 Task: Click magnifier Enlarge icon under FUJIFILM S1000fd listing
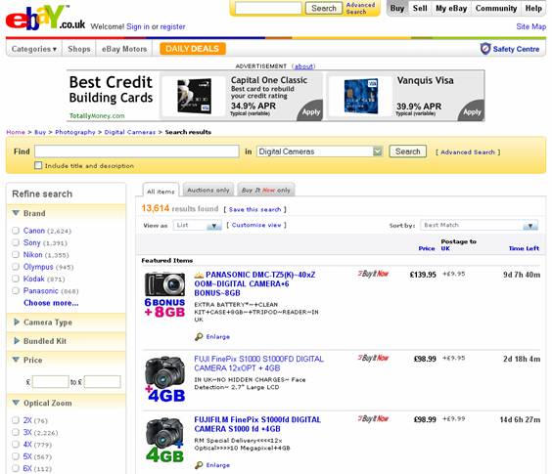[x=199, y=465]
